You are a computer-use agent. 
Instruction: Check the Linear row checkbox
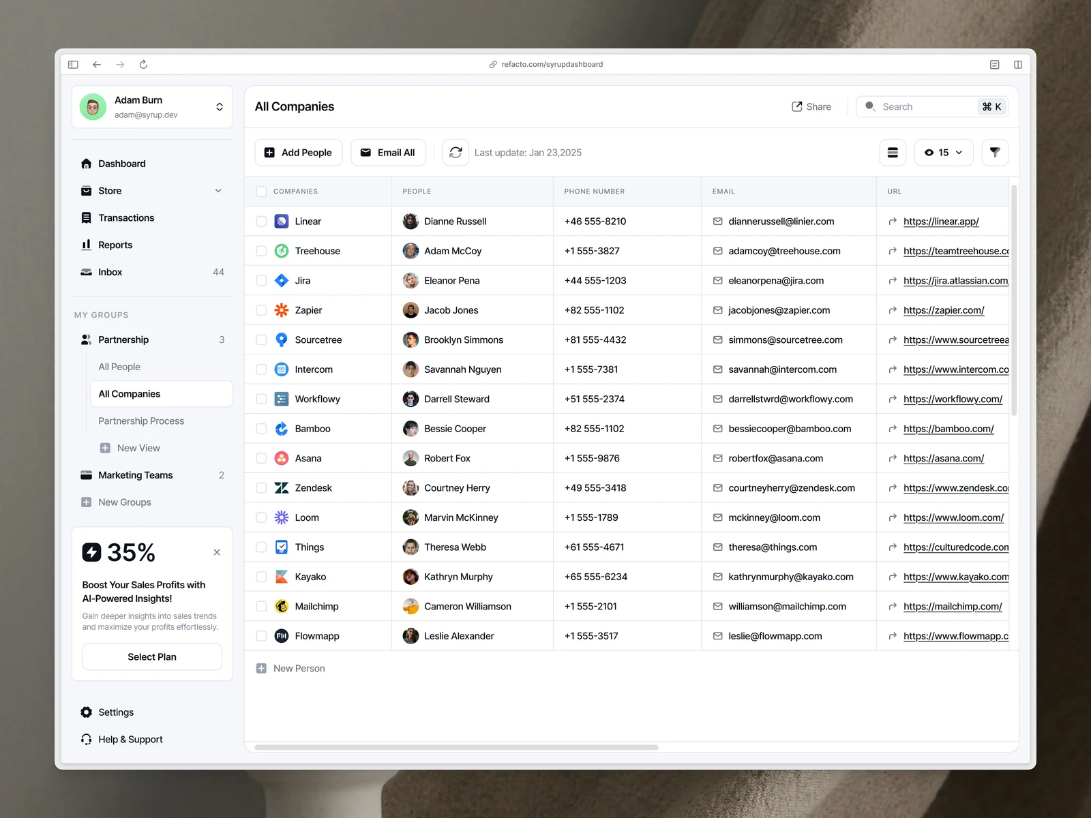pyautogui.click(x=261, y=222)
